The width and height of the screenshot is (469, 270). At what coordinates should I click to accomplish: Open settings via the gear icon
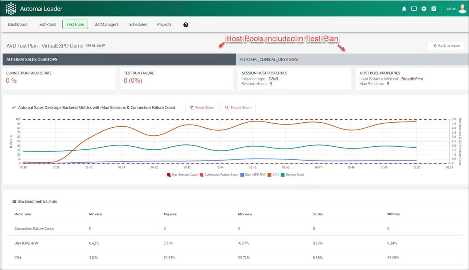[423, 8]
